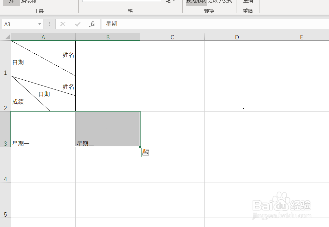Click the 转换 group label in the ribbon
329x227 pixels.
(x=209, y=11)
